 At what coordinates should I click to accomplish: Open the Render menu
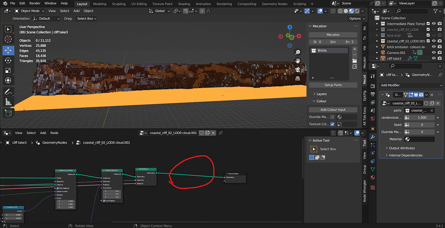point(35,3)
